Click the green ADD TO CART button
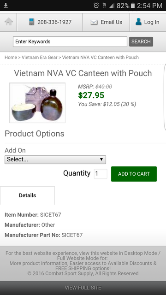Image resolution: width=166 pixels, height=295 pixels. pos(134,174)
